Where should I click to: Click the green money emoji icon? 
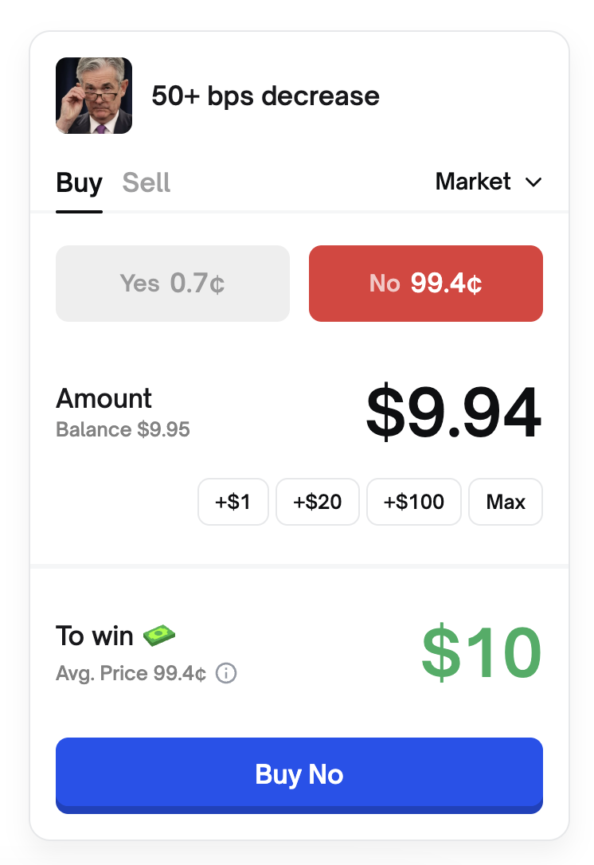tap(159, 636)
